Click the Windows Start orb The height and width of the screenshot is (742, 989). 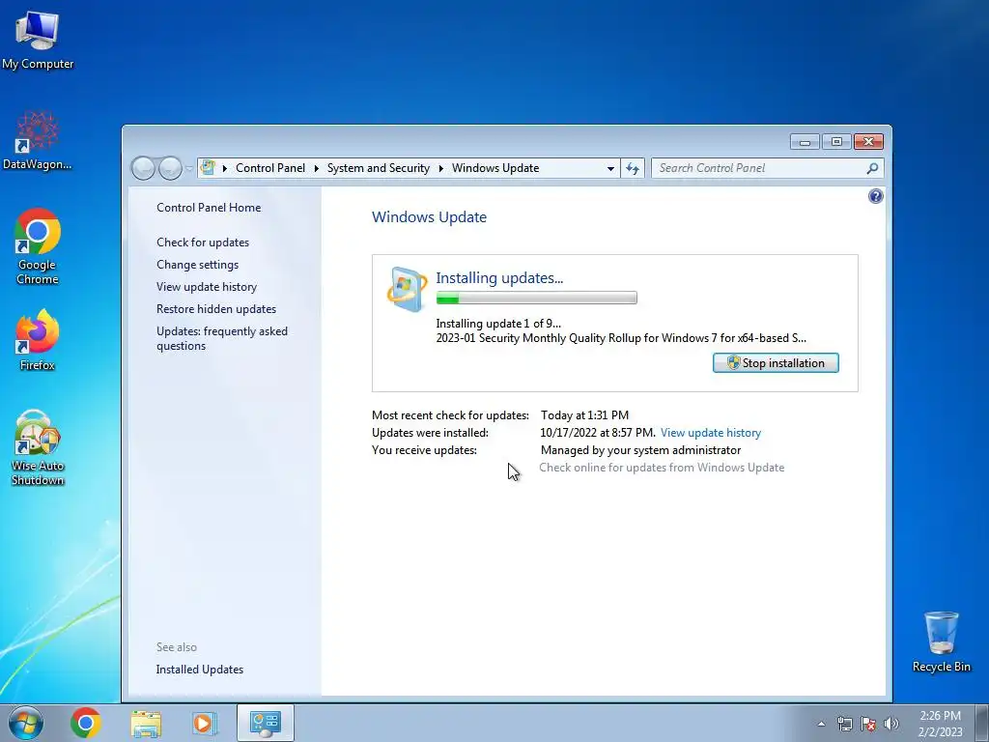(x=26, y=723)
